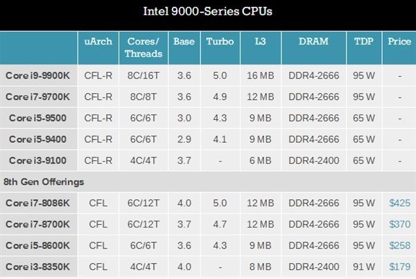The image size is (416, 279).
Task: Click the Intel 9000-Series CPUs title
Action: point(208,12)
